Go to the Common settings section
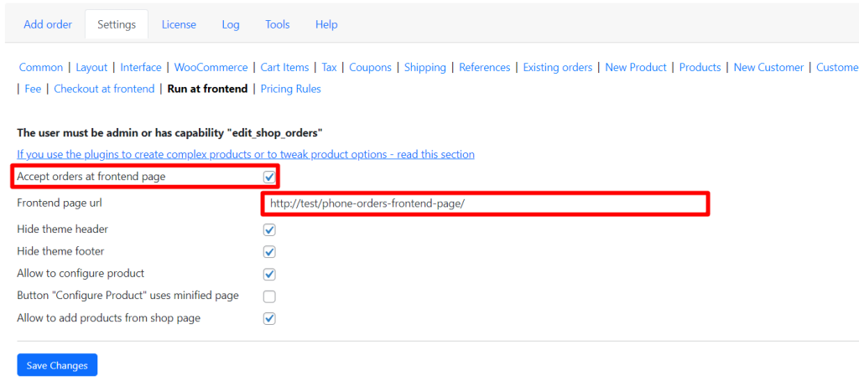The image size is (859, 386). pos(41,67)
